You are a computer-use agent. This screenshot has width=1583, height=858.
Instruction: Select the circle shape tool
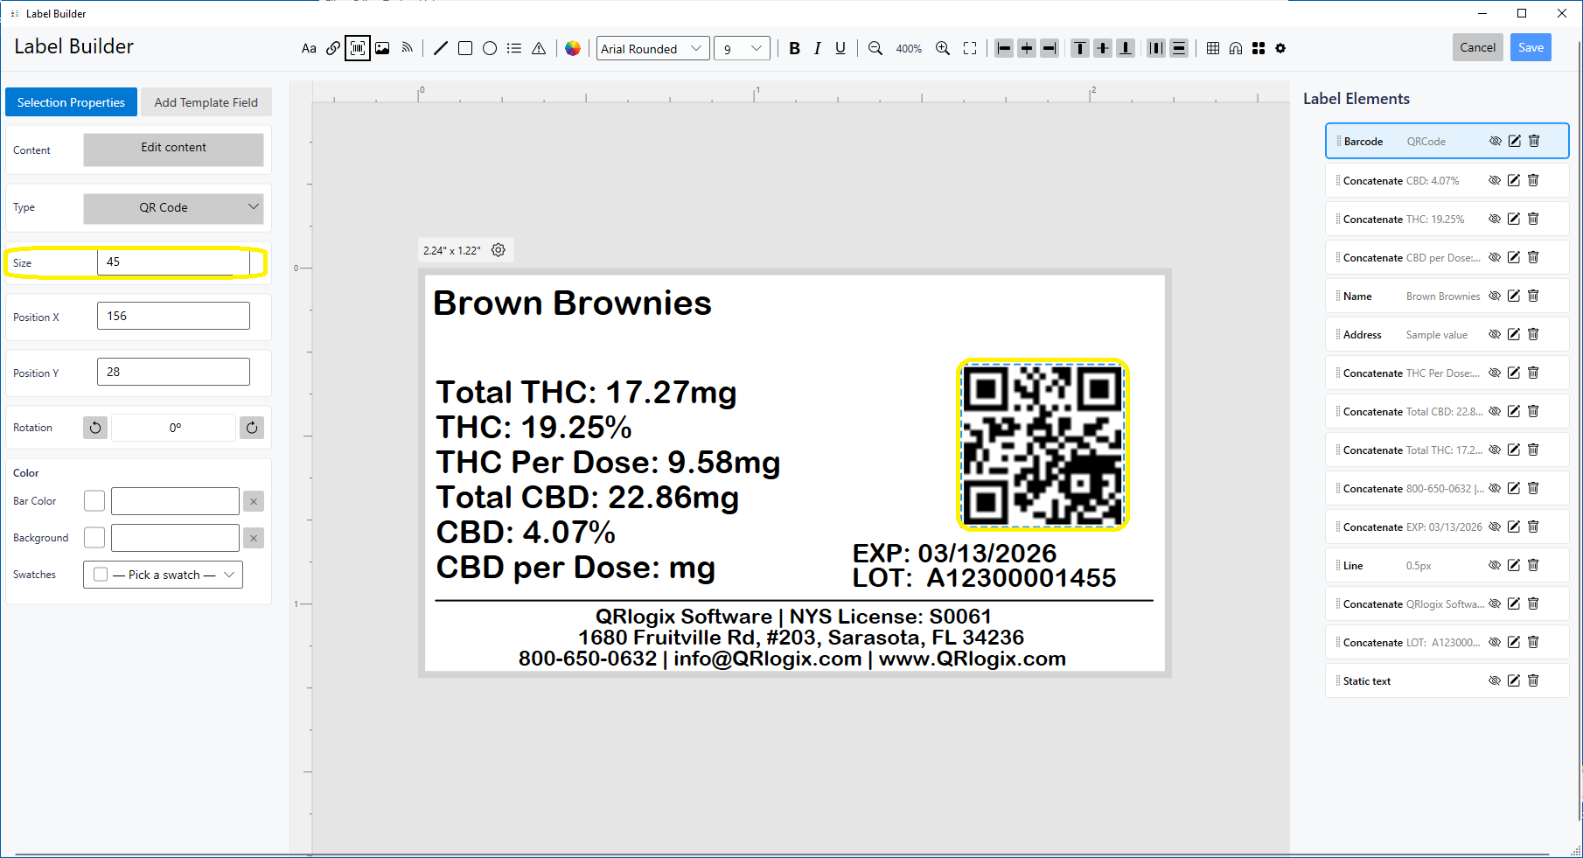click(x=490, y=48)
